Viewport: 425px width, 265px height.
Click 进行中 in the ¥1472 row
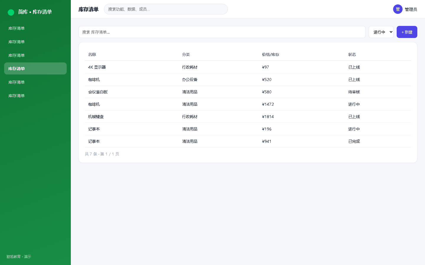pyautogui.click(x=354, y=104)
